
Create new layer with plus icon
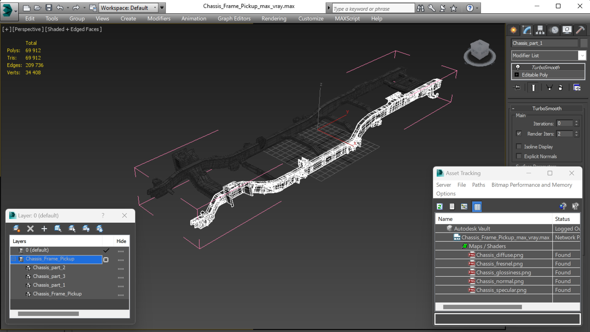[44, 228]
